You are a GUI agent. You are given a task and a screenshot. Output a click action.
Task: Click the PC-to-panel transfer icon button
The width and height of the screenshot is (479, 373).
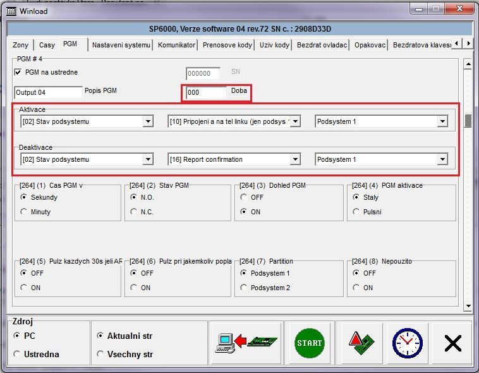point(245,343)
